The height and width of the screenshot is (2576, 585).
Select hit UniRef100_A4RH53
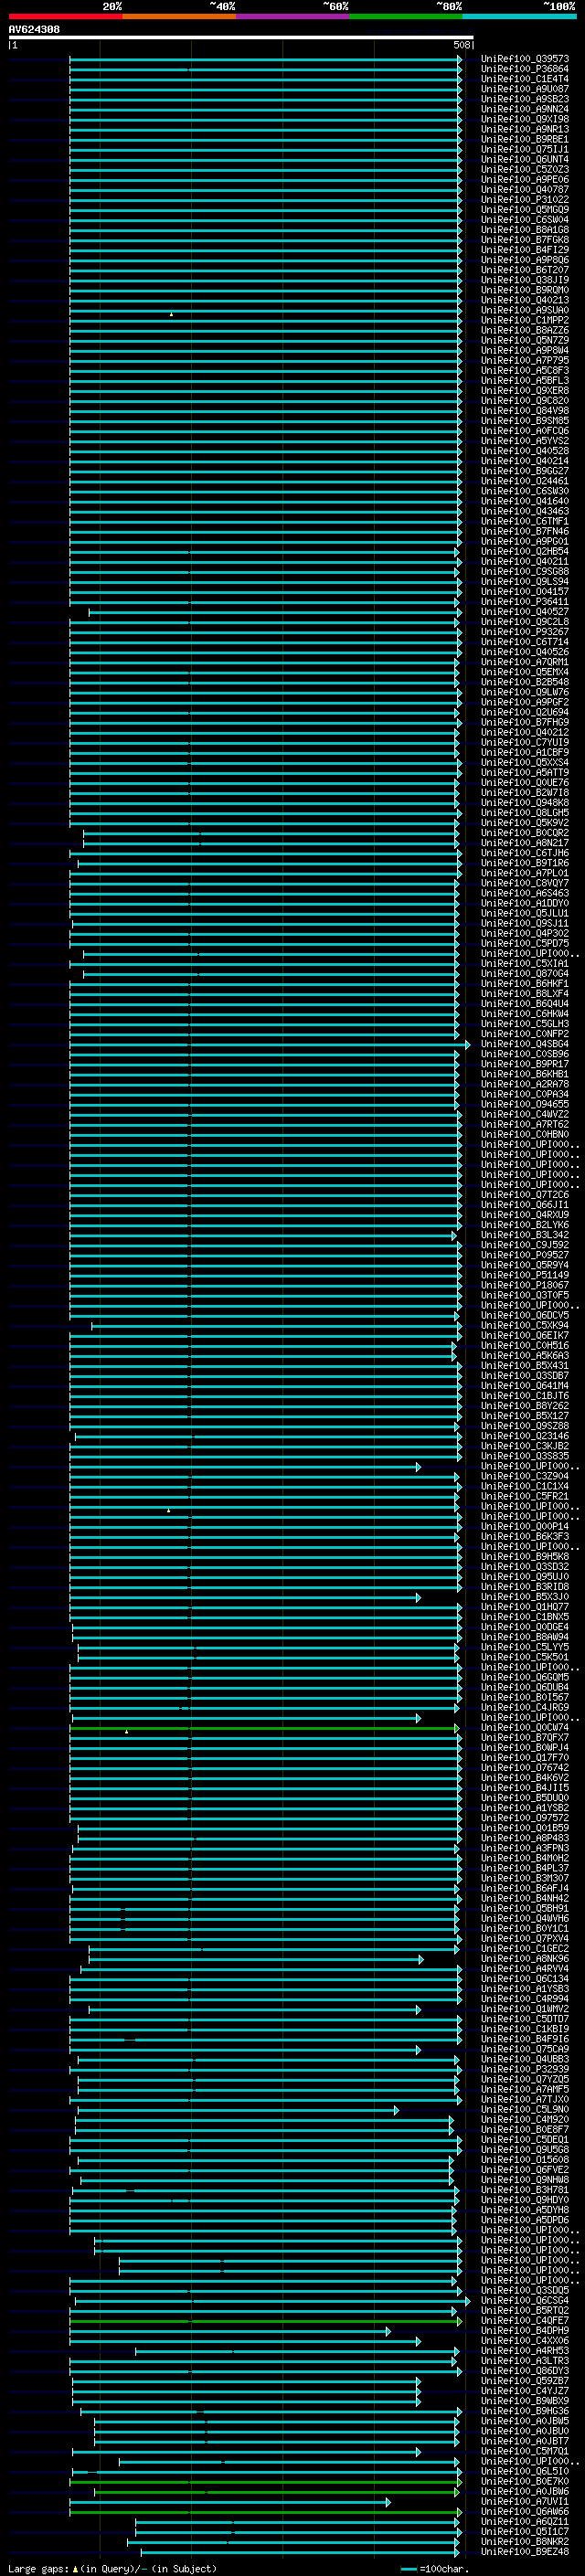tap(525, 2350)
